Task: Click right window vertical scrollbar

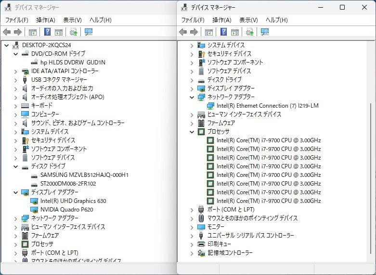Action: [x=371, y=178]
